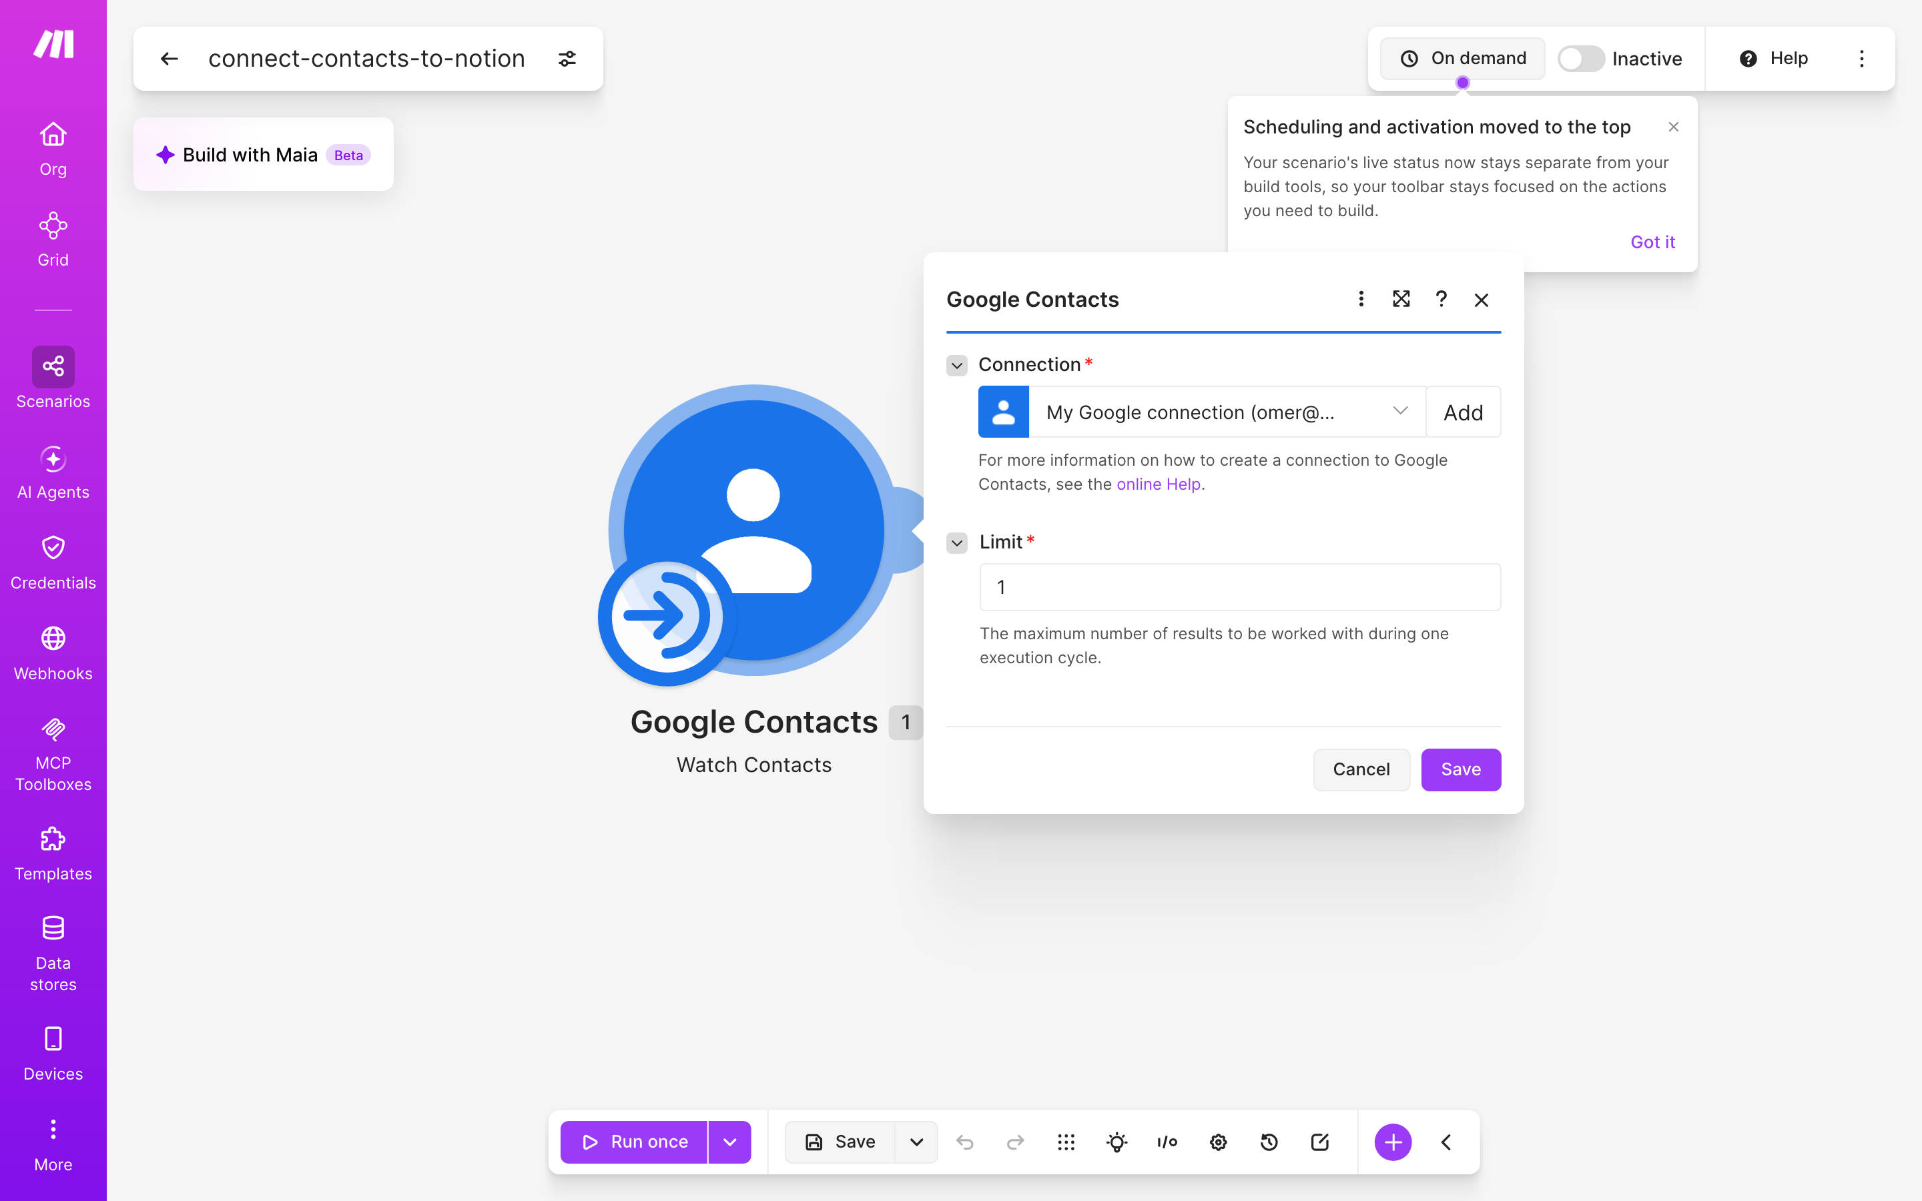Open the gear scenario settings in toolbar

click(1219, 1142)
